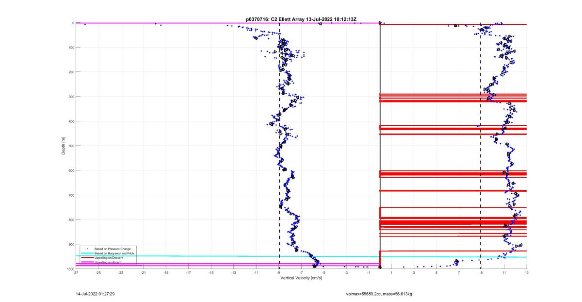582x302 pixels.
Task: Click the timestamp '14-Jul-2022 01:27:29'
Action: tap(95, 294)
